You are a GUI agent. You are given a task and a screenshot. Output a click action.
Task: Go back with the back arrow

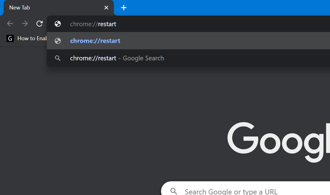(x=10, y=23)
